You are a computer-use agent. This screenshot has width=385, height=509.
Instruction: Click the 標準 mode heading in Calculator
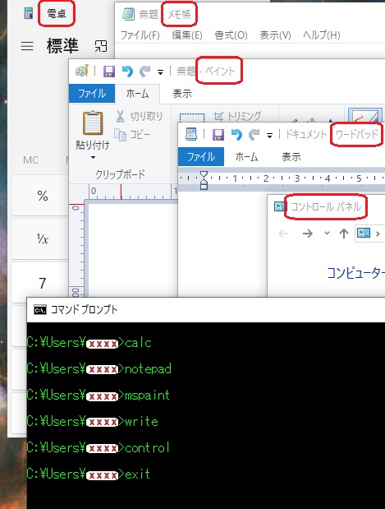tap(62, 46)
